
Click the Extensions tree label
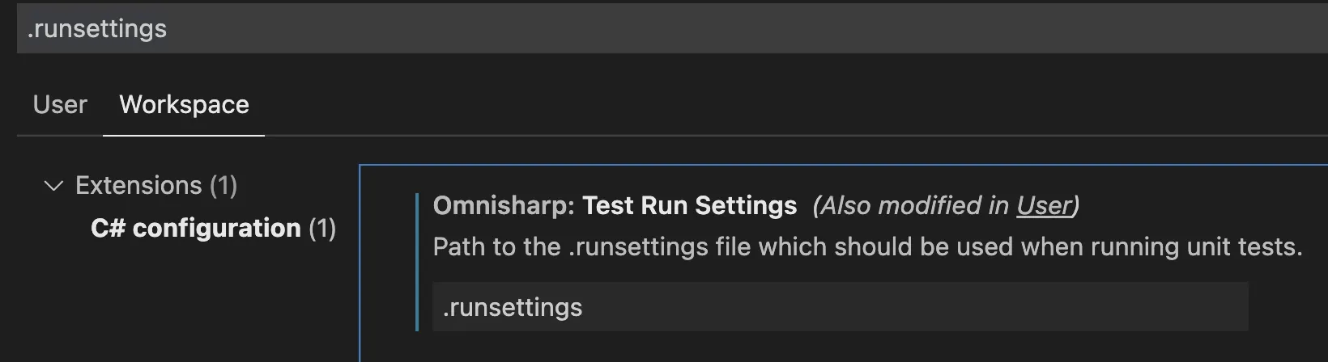[138, 186]
